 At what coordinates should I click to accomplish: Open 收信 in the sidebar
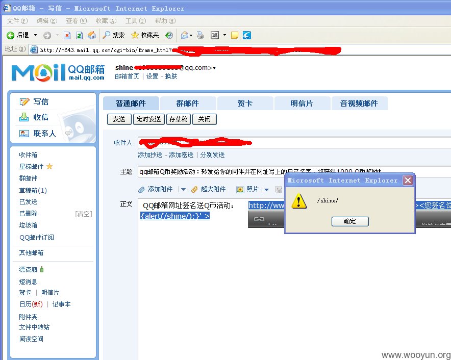click(41, 117)
